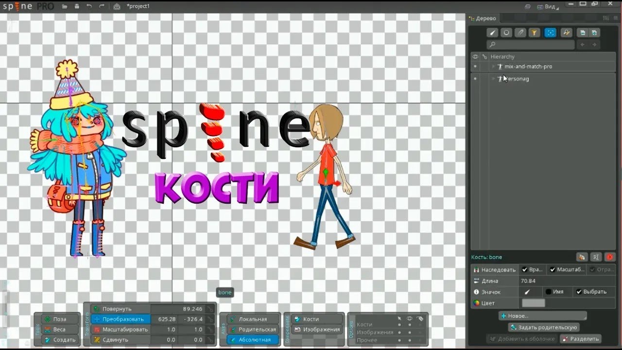Click the Hierarchy key column header
The width and height of the screenshot is (622, 350).
point(484,57)
